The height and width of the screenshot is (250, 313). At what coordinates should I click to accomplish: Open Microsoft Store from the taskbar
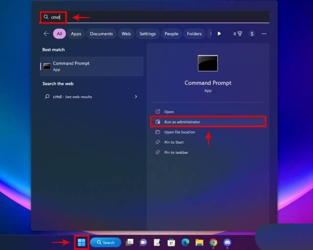(171, 242)
